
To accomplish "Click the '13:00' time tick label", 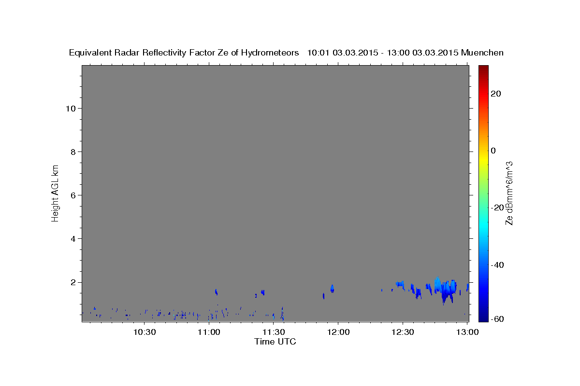I will click(467, 332).
